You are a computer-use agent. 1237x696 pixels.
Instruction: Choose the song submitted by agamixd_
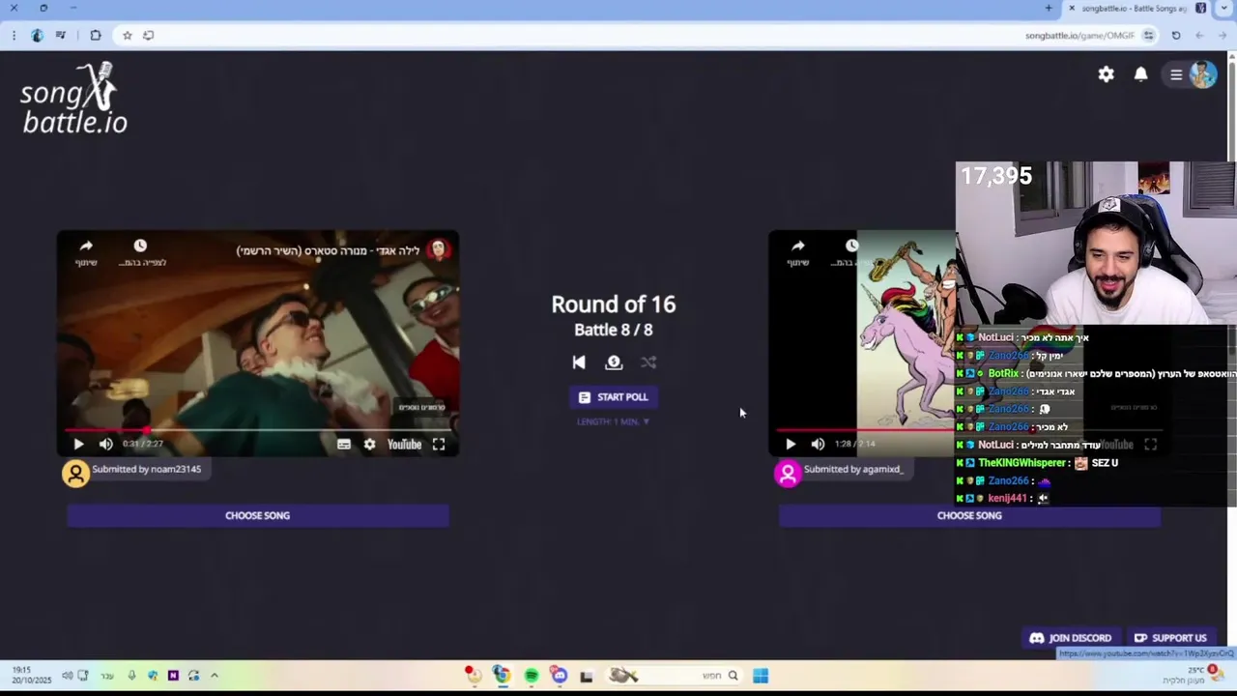click(969, 515)
